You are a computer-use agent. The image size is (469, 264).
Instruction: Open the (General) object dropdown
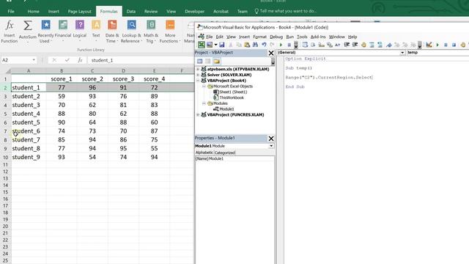(x=402, y=52)
